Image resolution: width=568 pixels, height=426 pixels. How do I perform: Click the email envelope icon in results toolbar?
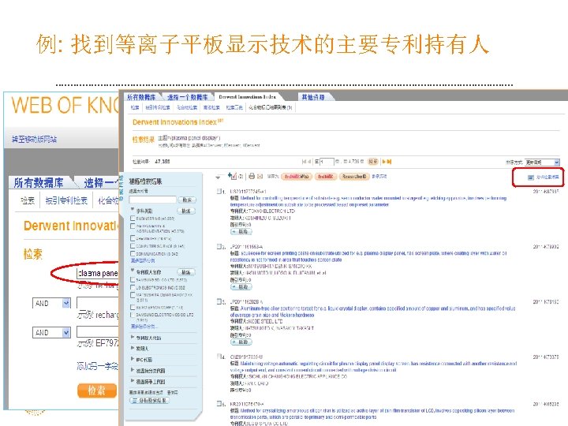[260, 177]
